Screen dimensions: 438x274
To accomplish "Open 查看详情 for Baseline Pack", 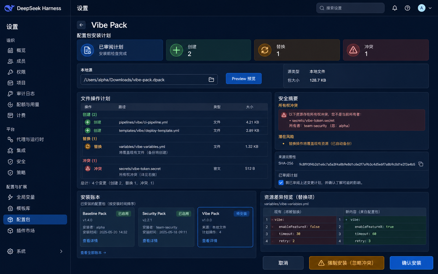I will click(90, 241).
